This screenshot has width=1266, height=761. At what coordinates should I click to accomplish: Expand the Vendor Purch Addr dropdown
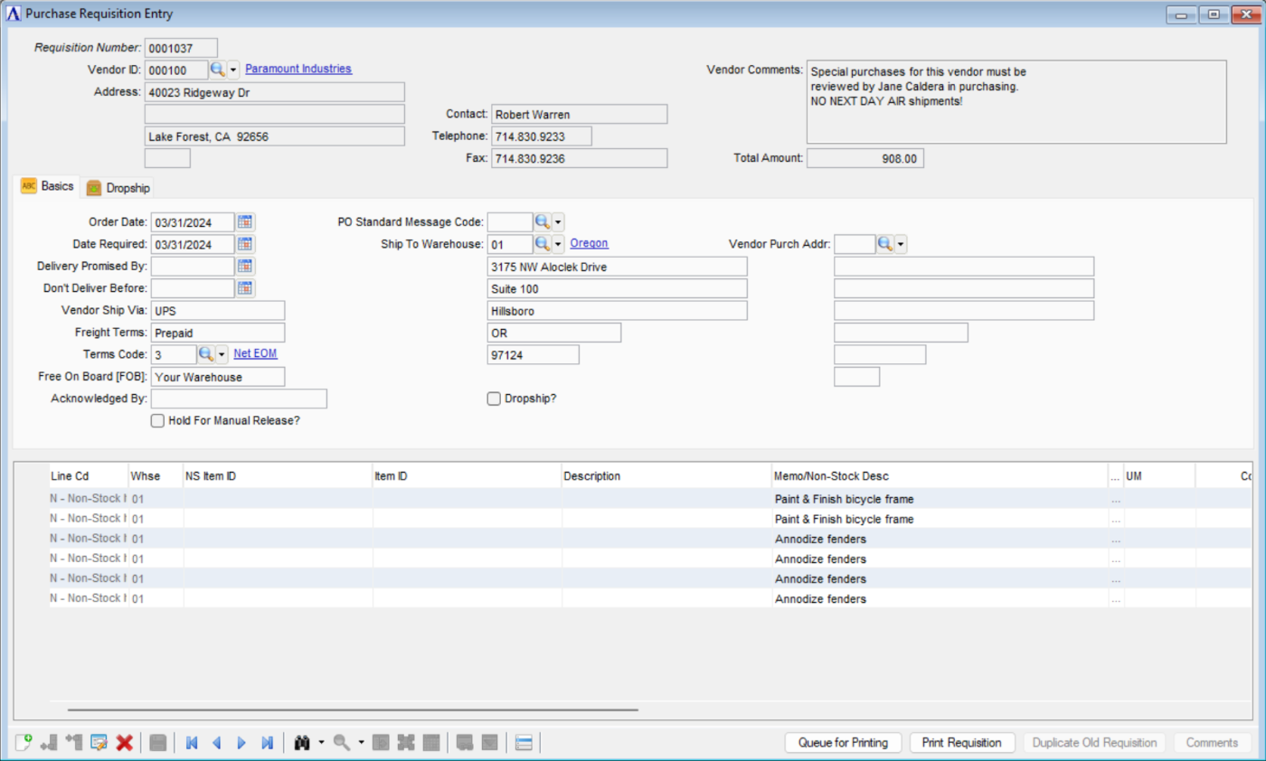(901, 244)
